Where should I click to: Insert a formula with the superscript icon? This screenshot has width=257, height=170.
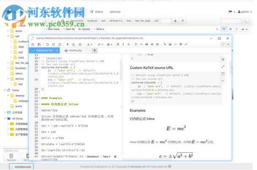click(x=186, y=44)
